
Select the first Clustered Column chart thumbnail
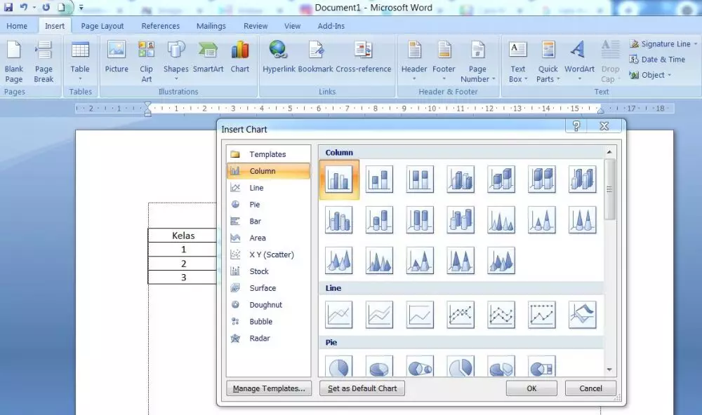339,179
